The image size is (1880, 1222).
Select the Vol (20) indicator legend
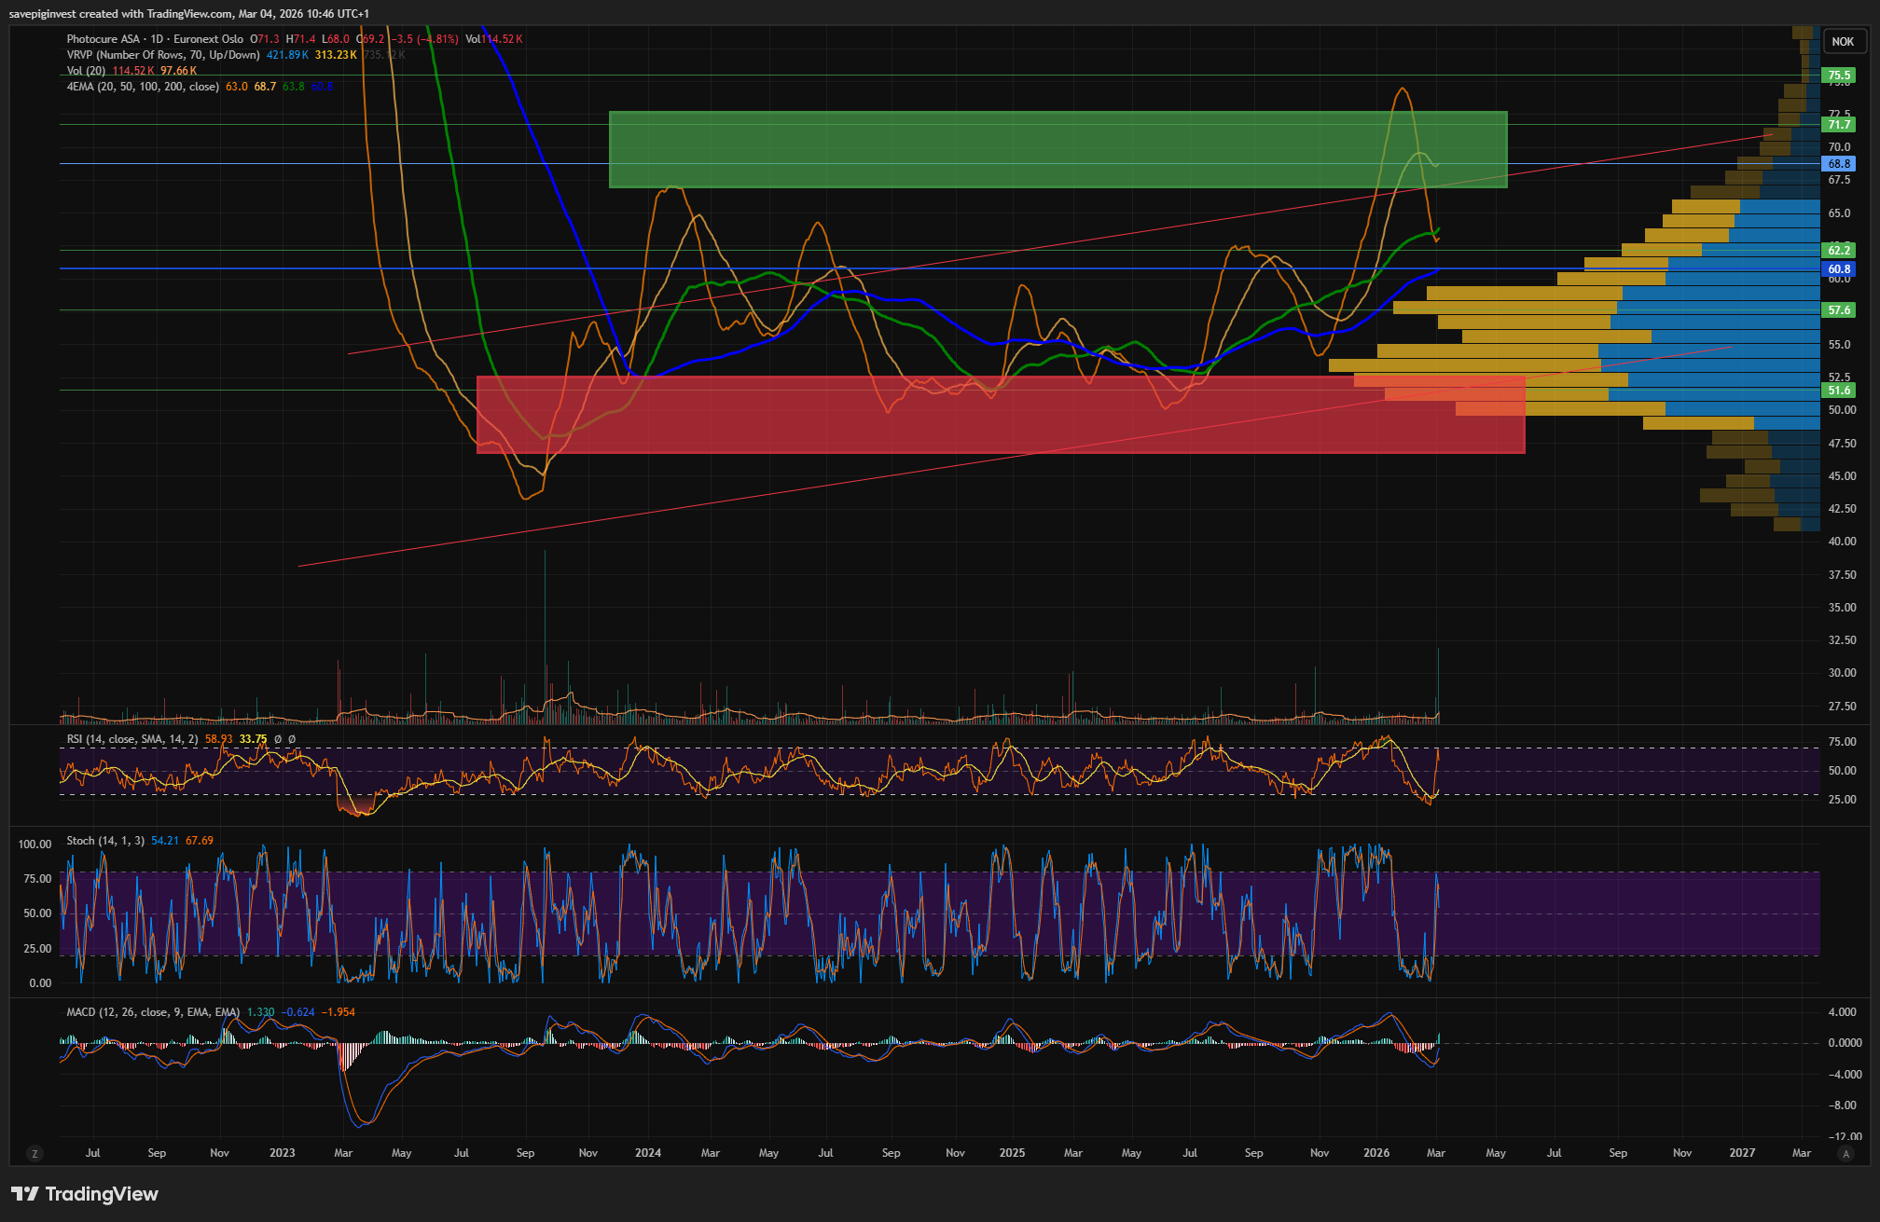86,71
